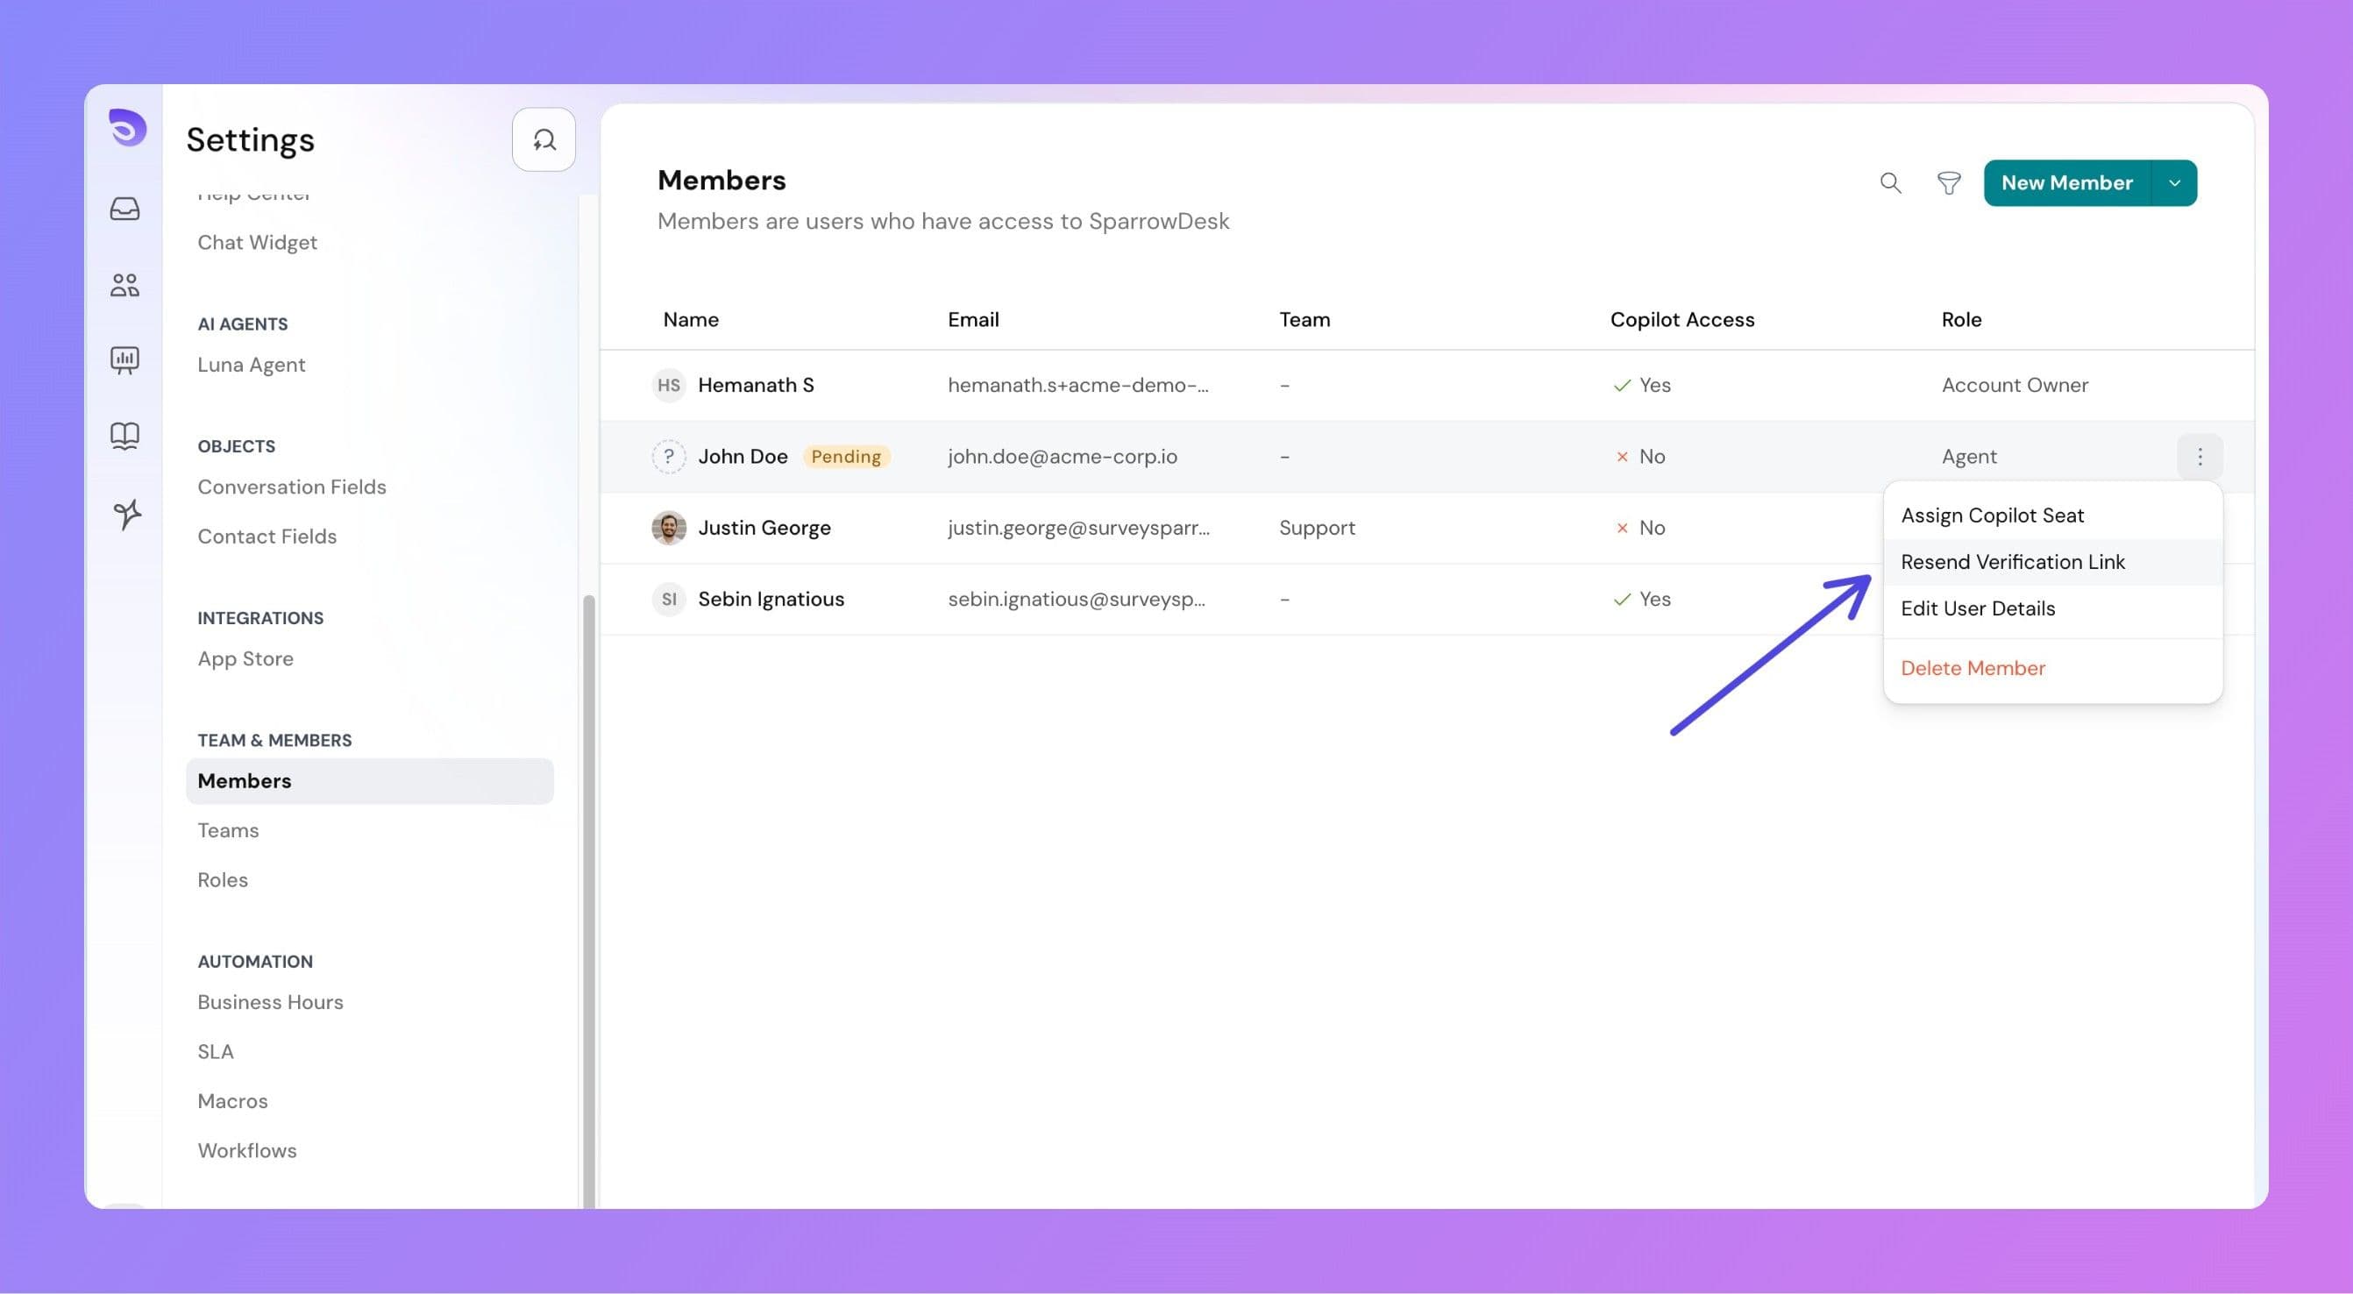Click the members search magnifier icon
Image resolution: width=2353 pixels, height=1294 pixels.
tap(1890, 182)
